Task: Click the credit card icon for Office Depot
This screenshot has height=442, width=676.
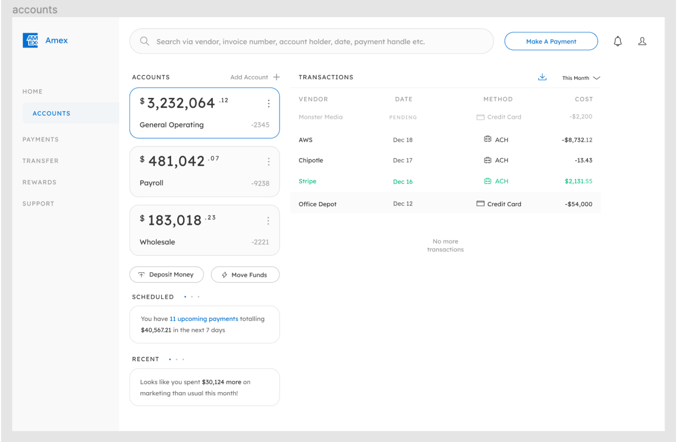Action: tap(480, 204)
